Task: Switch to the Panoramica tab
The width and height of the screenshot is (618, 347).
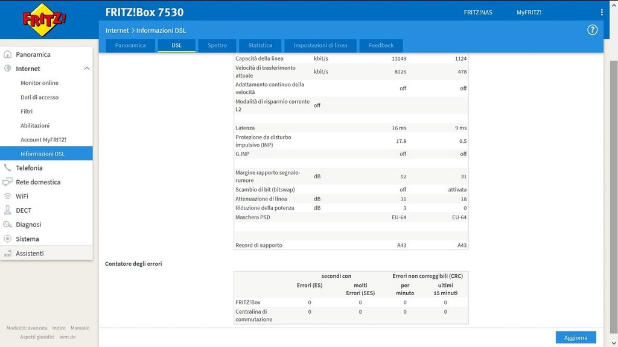Action: click(x=130, y=45)
